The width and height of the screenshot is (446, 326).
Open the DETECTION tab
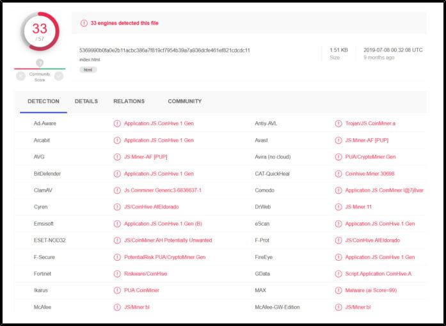point(44,101)
